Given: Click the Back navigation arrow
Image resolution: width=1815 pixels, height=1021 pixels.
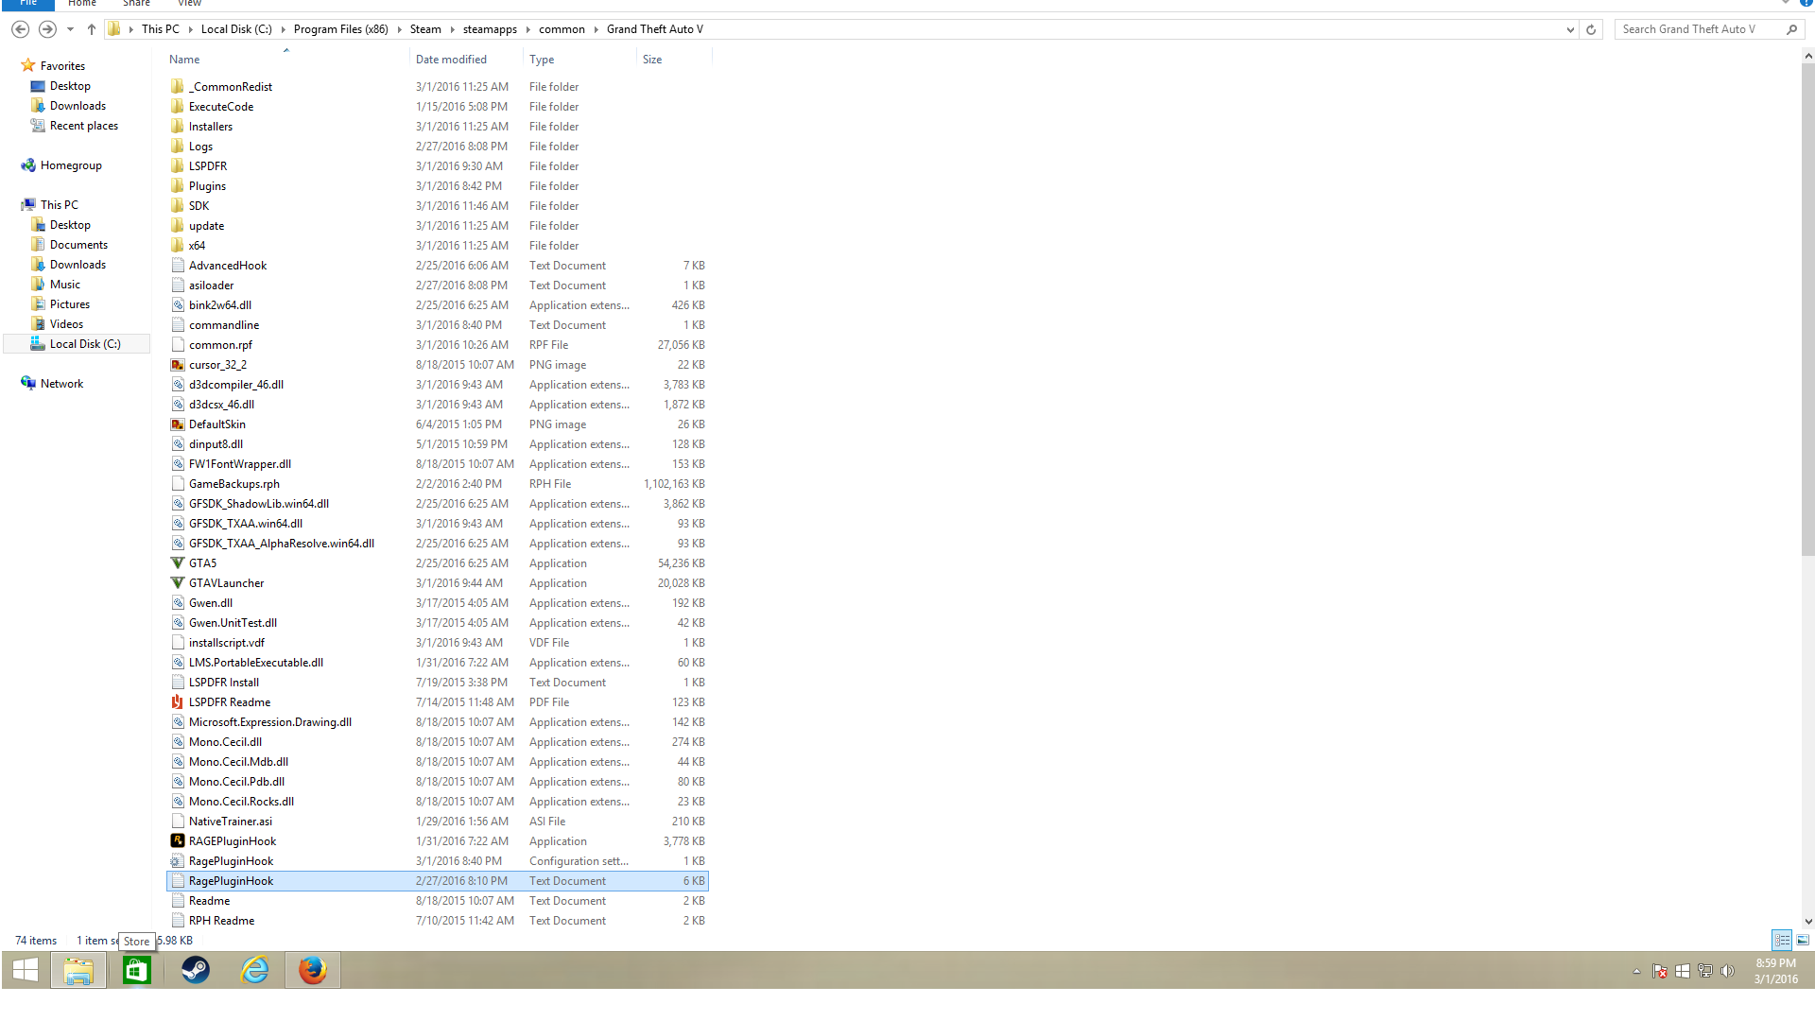Looking at the screenshot, I should (x=20, y=29).
